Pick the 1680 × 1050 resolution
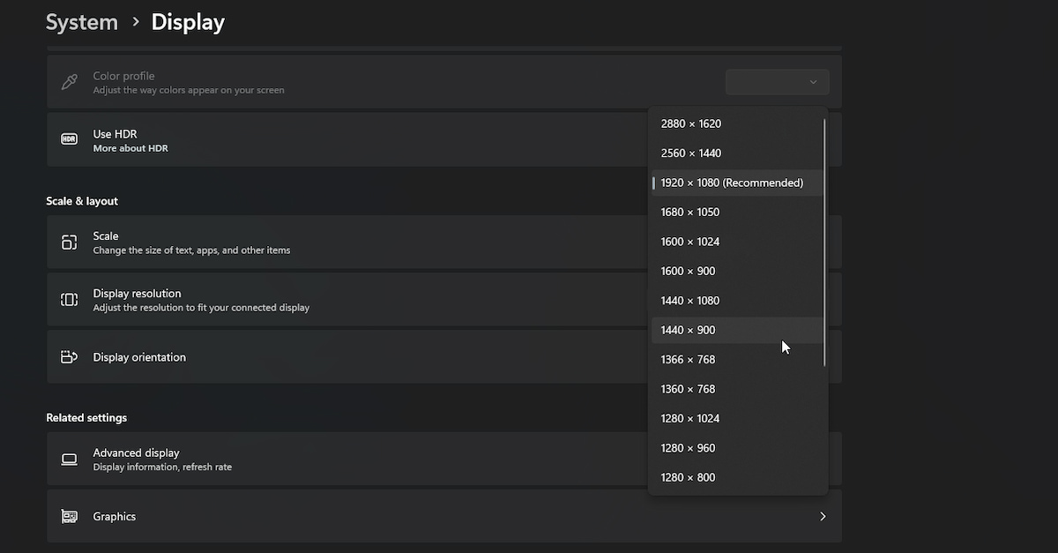 pyautogui.click(x=690, y=213)
